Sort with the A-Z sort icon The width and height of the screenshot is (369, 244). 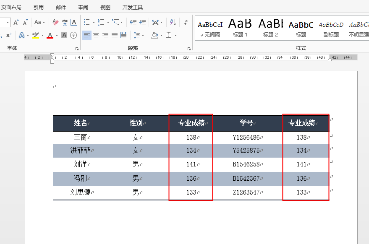173,22
